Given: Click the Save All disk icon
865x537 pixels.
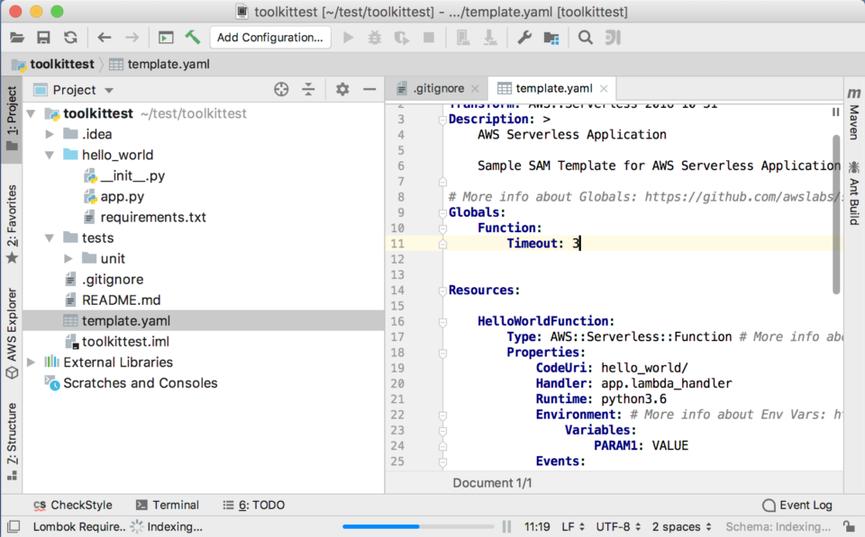Looking at the screenshot, I should pyautogui.click(x=43, y=38).
